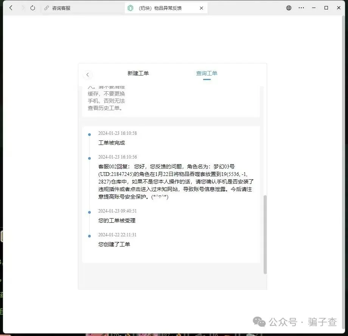Click the 您的工单被受理 entry

(x=117, y=220)
